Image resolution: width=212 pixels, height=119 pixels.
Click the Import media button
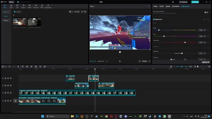point(18,12)
